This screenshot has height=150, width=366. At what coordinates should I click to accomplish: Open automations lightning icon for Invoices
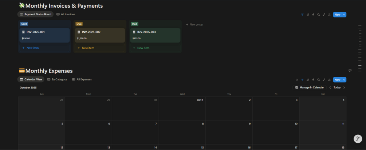313,15
